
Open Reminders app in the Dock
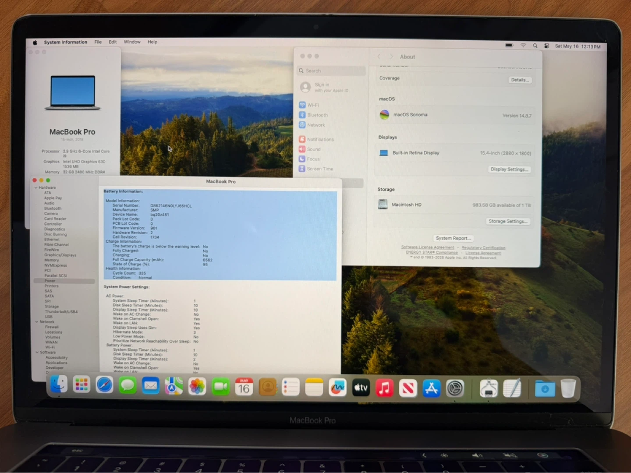(x=291, y=388)
